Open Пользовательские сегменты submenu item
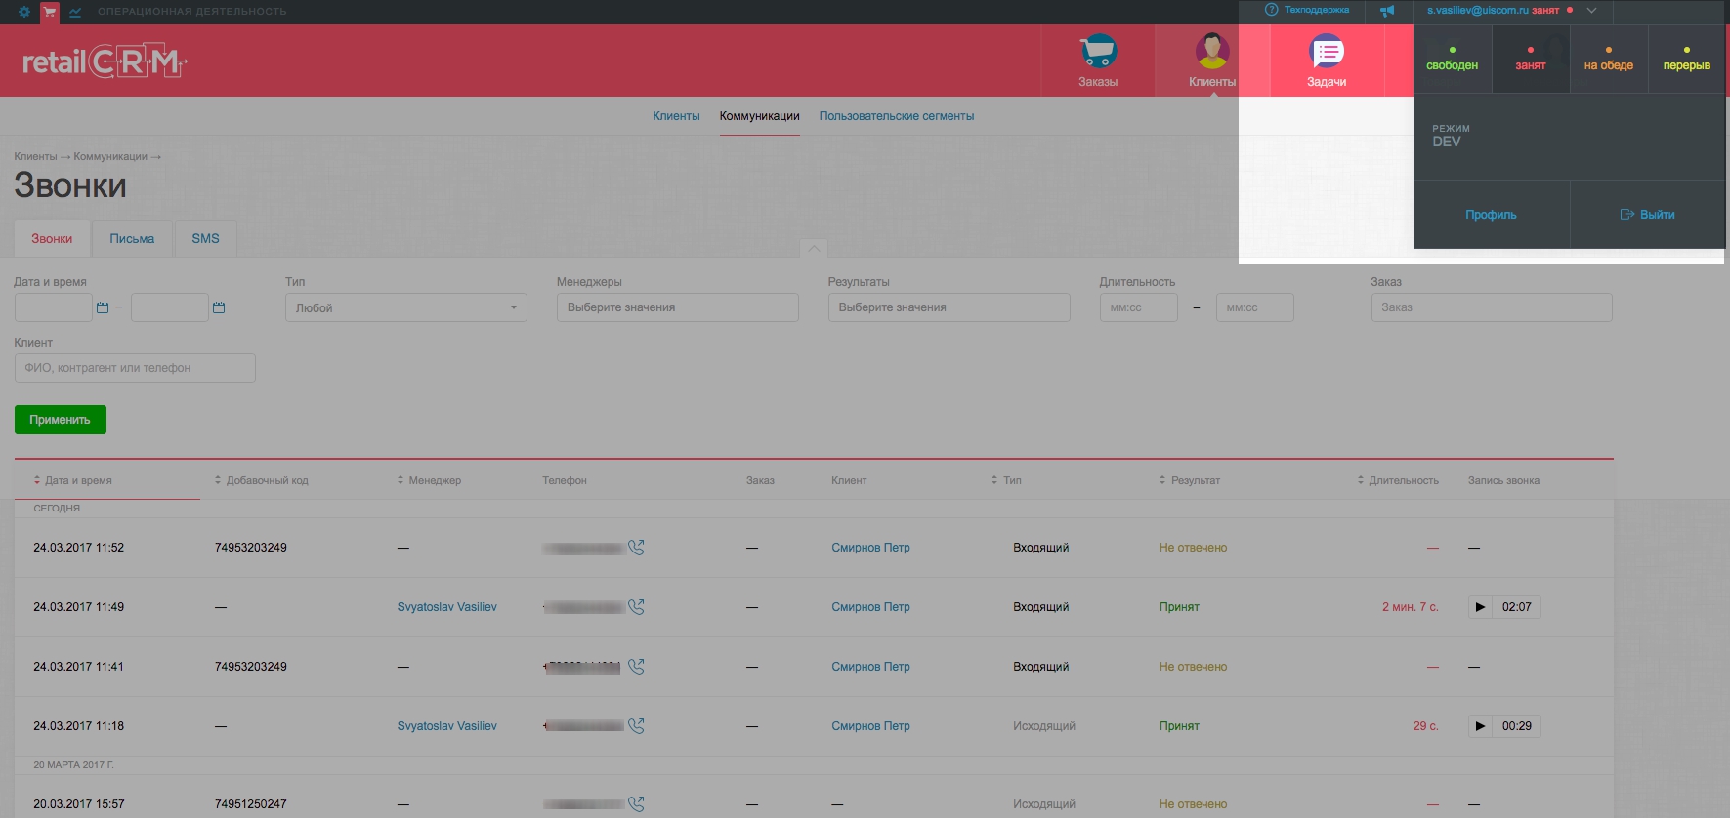 point(897,116)
